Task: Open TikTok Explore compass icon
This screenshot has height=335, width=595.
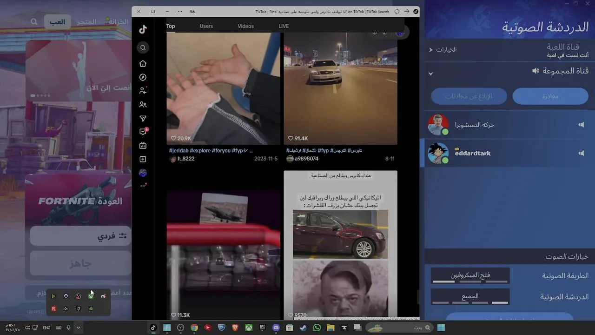Action: [x=143, y=77]
